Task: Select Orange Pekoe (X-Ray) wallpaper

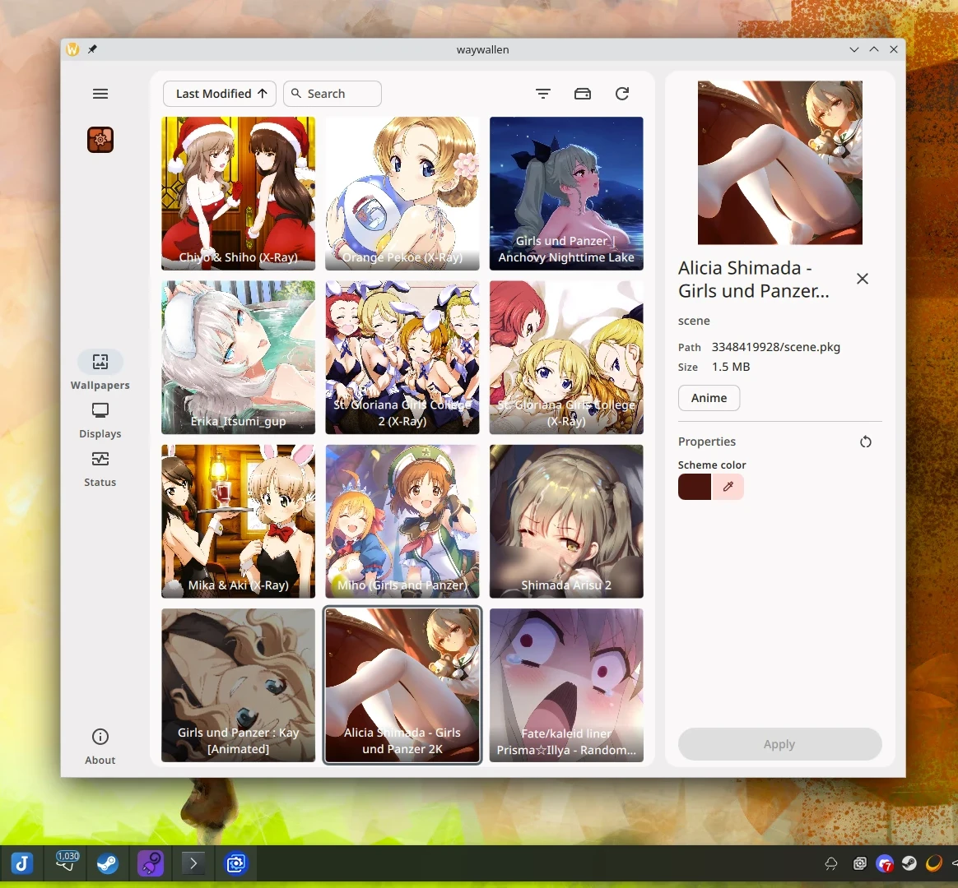Action: (x=402, y=193)
